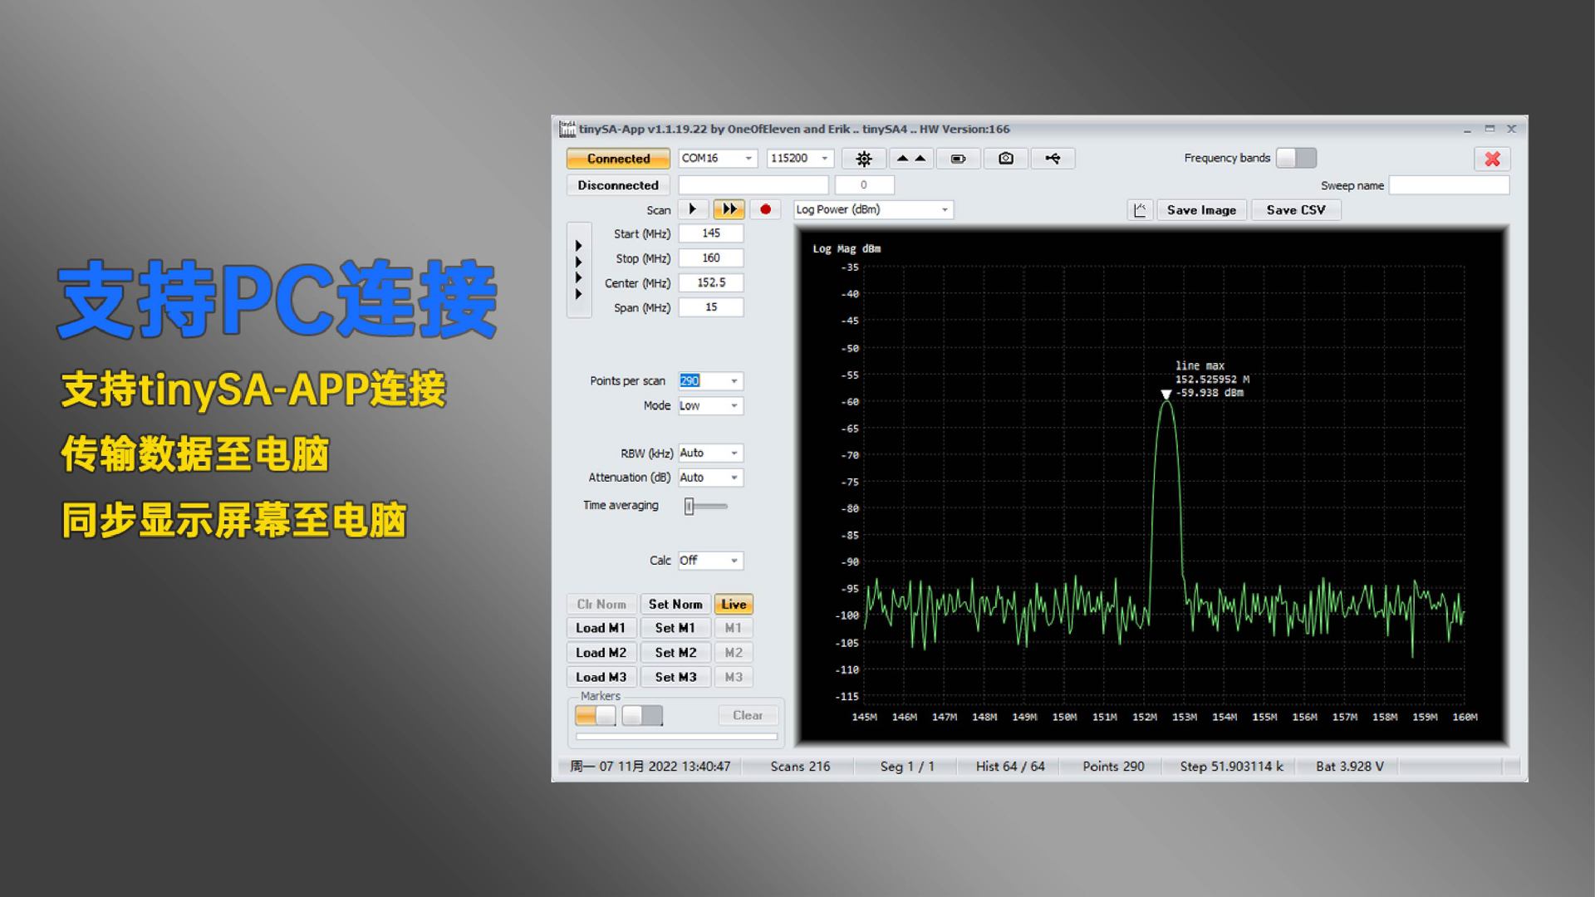Open the settings gear icon
The width and height of the screenshot is (1595, 897).
863,158
